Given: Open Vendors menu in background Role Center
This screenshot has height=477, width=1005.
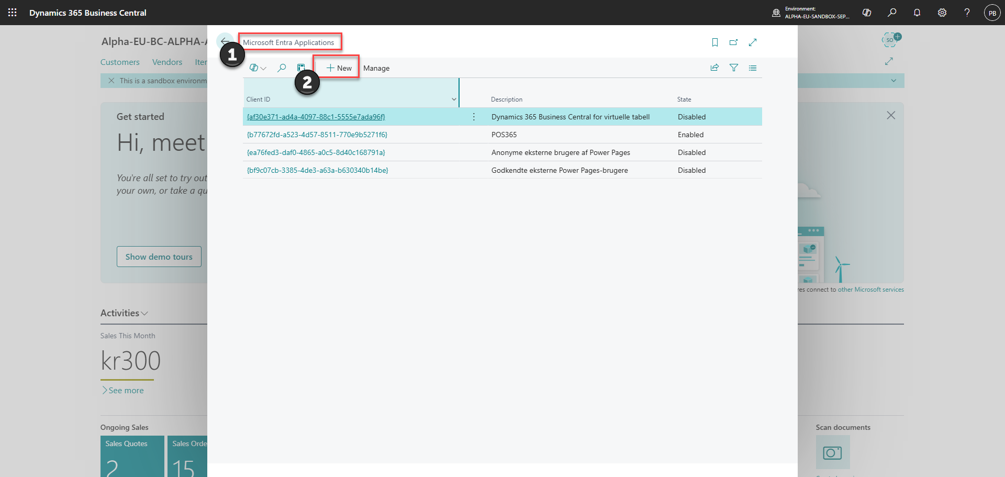Looking at the screenshot, I should click(167, 62).
